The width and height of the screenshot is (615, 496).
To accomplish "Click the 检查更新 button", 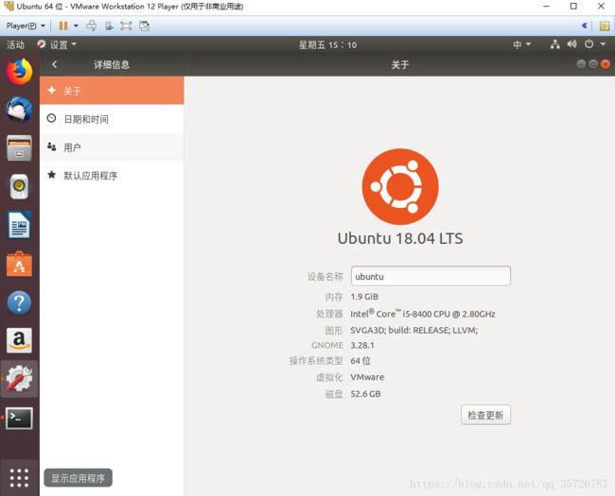I will coord(485,415).
